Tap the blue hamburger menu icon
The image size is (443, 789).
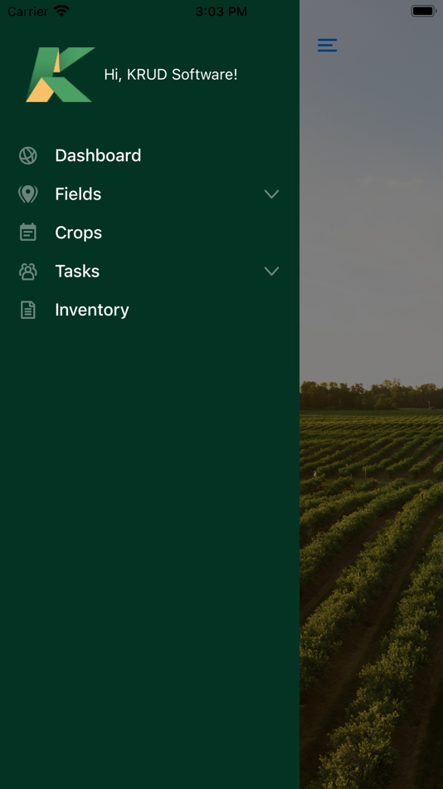tap(328, 46)
